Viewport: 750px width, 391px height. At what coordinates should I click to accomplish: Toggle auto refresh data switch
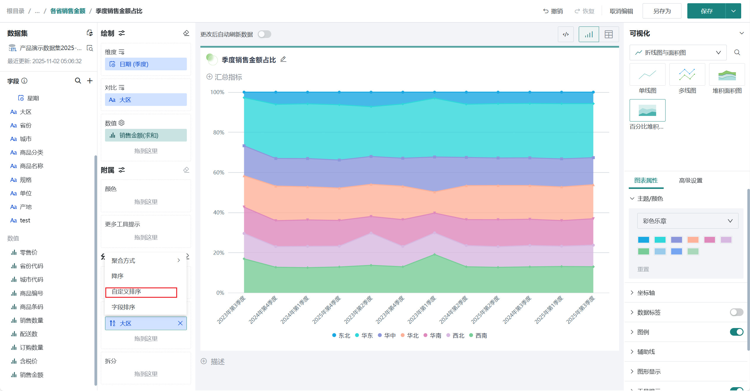(264, 34)
